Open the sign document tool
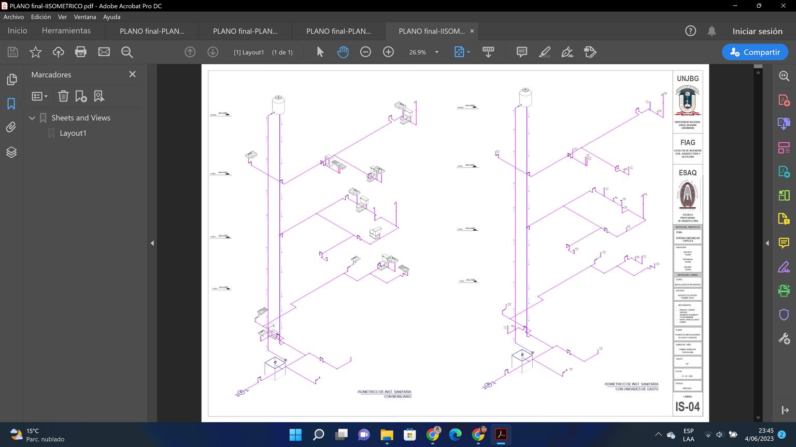Viewport: 796px width, 447px height. pos(567,52)
